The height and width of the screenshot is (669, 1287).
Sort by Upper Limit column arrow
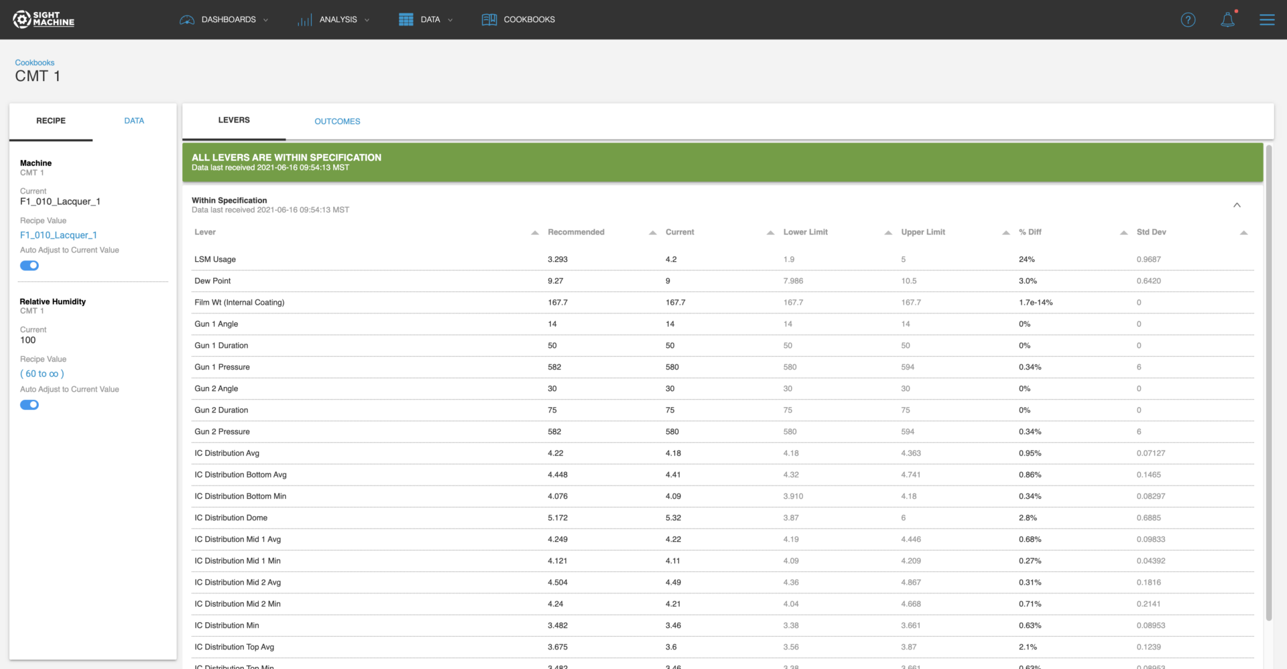(1006, 233)
